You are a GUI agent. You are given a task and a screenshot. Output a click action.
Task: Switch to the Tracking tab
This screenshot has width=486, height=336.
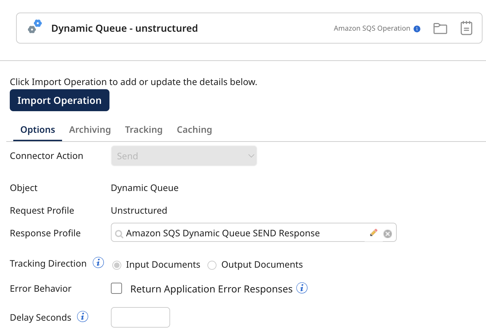(144, 129)
